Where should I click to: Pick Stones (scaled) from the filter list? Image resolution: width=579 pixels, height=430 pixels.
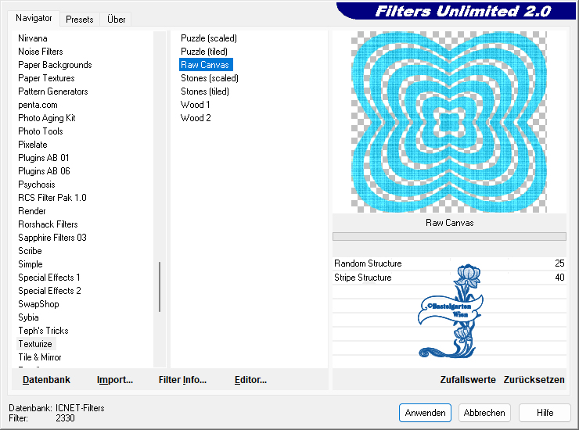point(209,78)
